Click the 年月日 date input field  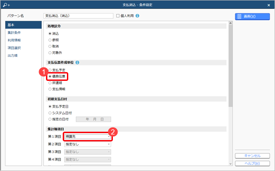(x=93, y=119)
